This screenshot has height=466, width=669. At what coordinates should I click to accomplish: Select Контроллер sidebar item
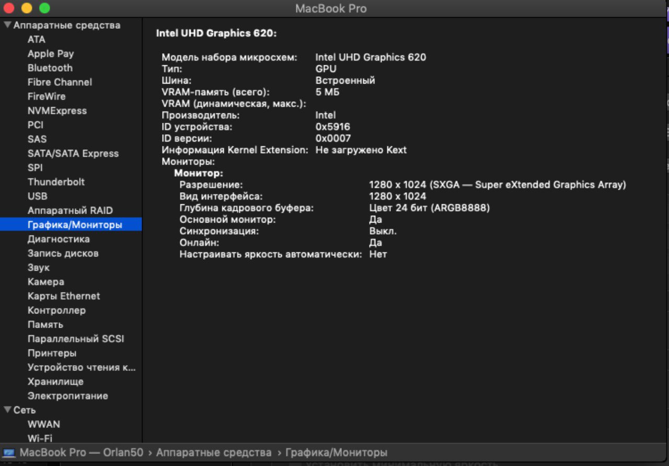56,310
